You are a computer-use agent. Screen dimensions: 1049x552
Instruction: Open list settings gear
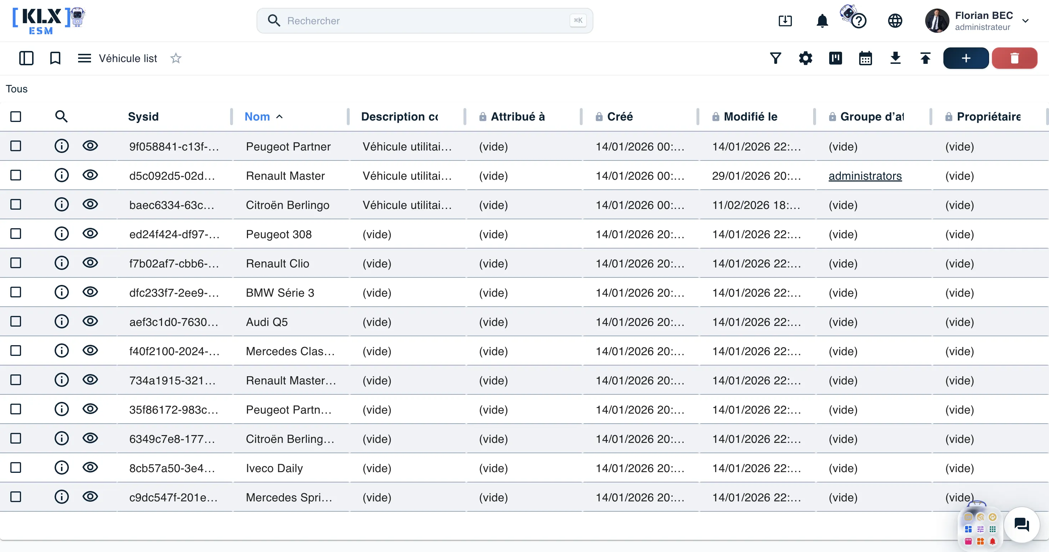point(805,58)
